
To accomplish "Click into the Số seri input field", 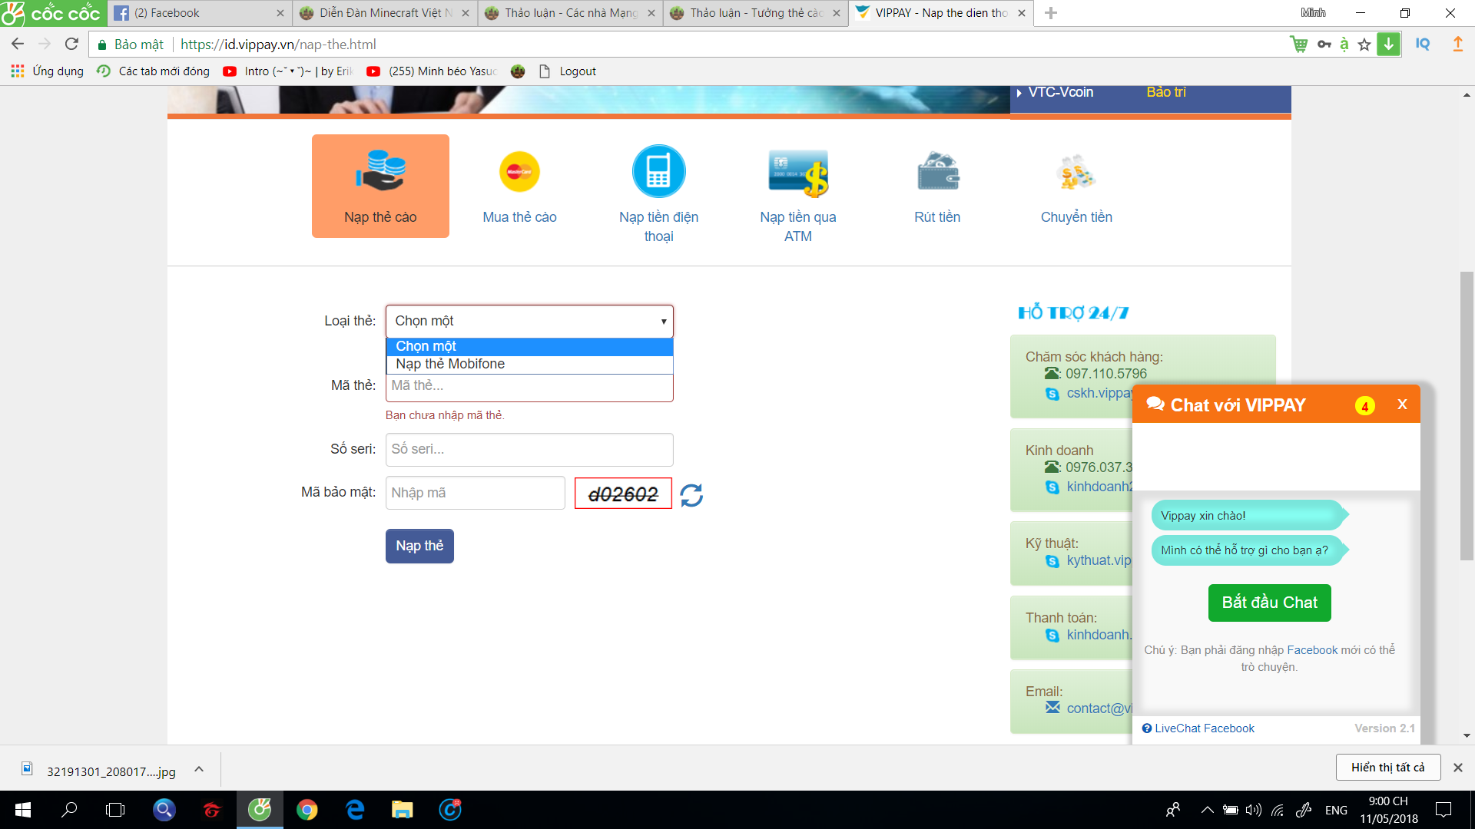I will click(529, 450).
